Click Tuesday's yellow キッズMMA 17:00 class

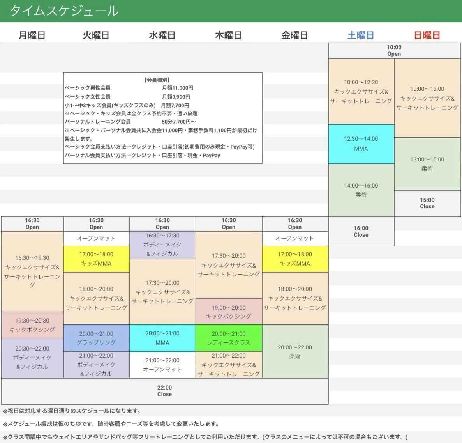click(96, 259)
